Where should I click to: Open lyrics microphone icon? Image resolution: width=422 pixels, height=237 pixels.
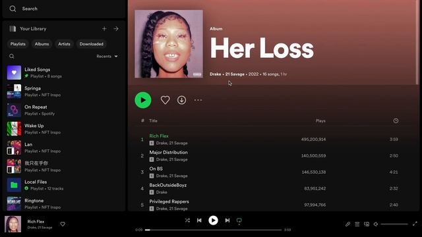[347, 224]
